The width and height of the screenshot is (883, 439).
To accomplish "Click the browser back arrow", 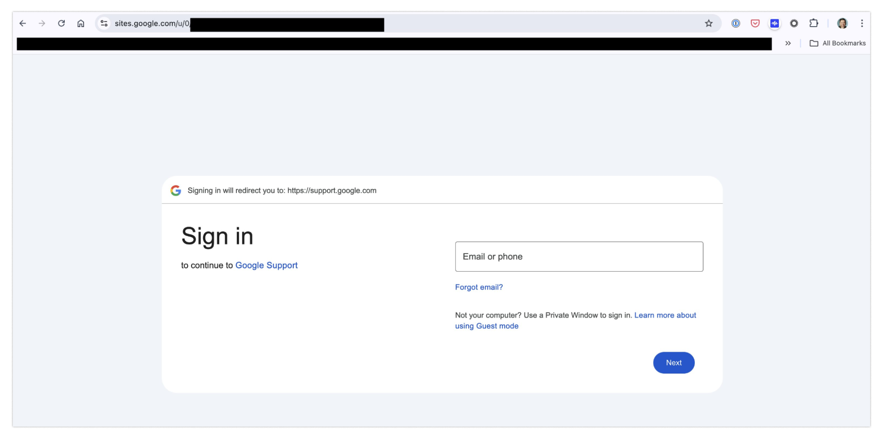I will (x=23, y=24).
